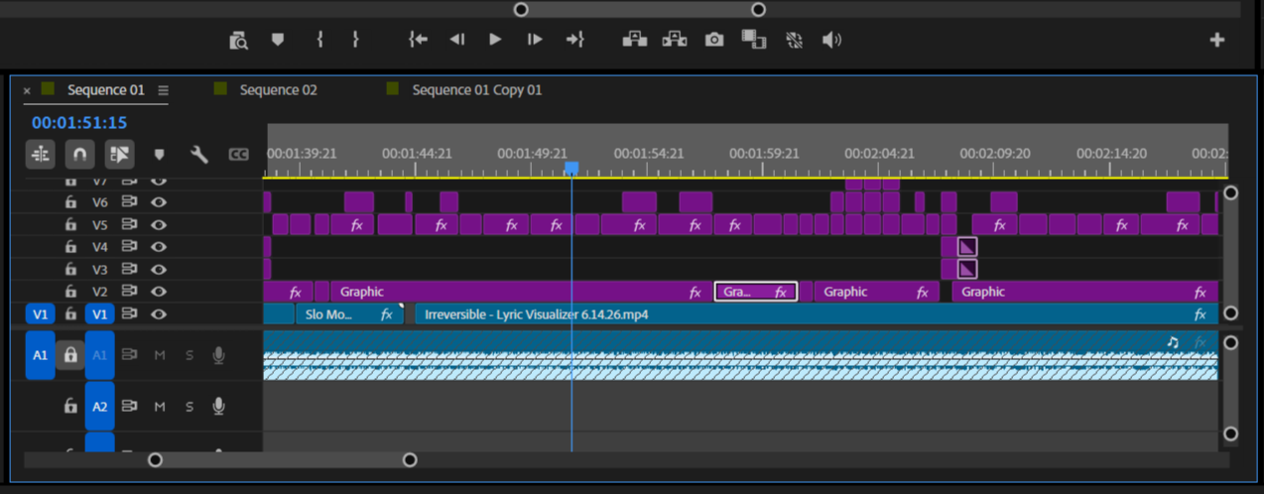Switch to the Sequence 01 Copy 01 tab
1264x494 pixels.
477,89
